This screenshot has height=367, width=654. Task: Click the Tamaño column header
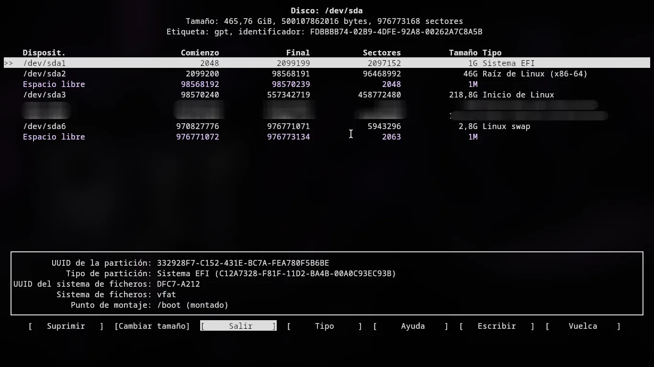463,53
